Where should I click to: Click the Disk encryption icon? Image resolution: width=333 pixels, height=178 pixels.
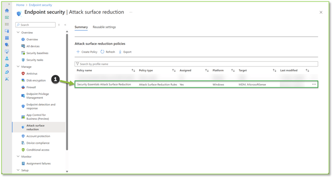tap(23, 80)
